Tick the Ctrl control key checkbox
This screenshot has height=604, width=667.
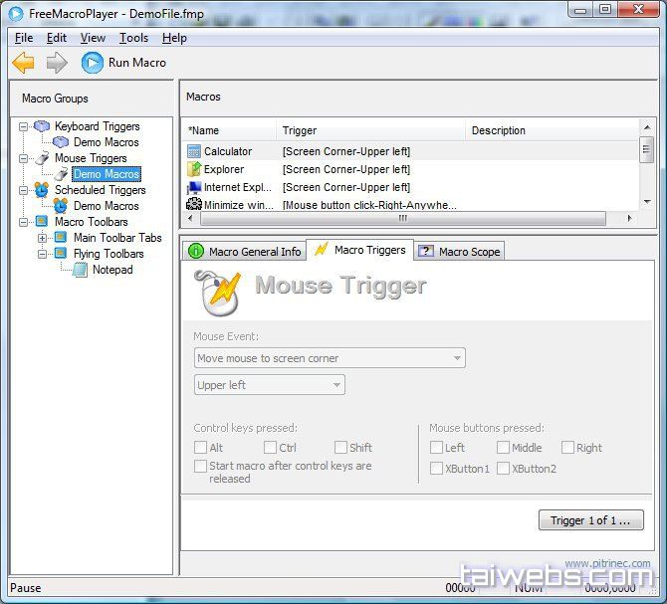click(271, 448)
